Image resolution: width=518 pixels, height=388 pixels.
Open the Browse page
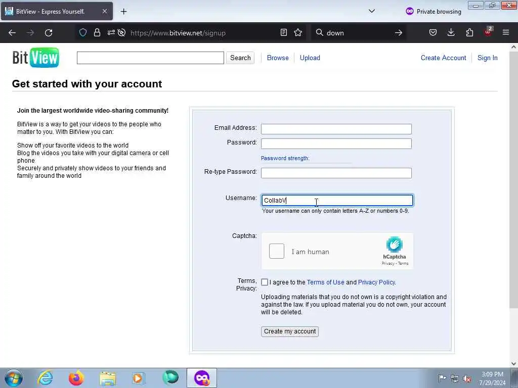click(x=278, y=58)
